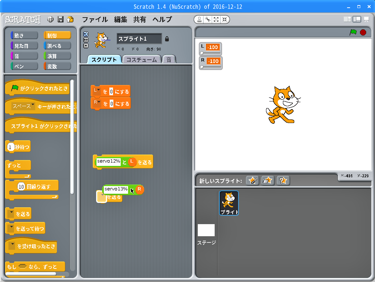Select the delete scissors tool
Screen dimensions: 375x282
coord(208,19)
